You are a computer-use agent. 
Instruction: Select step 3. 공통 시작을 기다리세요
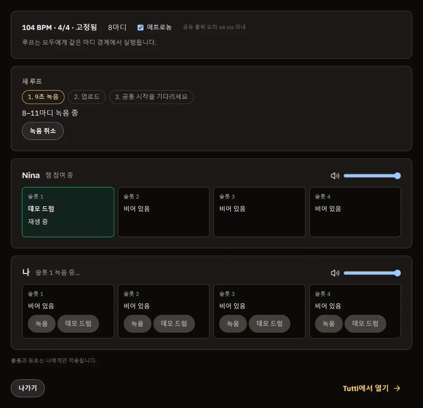(x=151, y=97)
